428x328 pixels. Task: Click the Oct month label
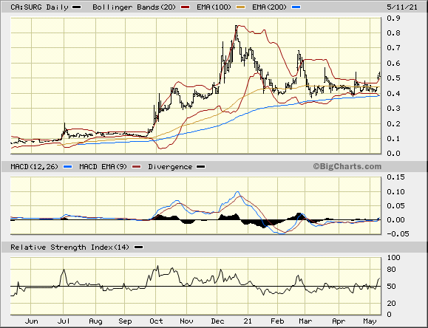pos(156,321)
